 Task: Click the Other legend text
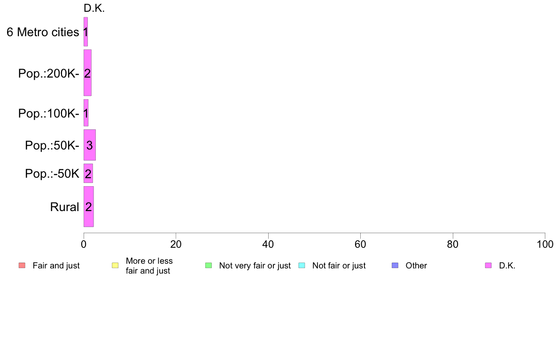tap(416, 266)
